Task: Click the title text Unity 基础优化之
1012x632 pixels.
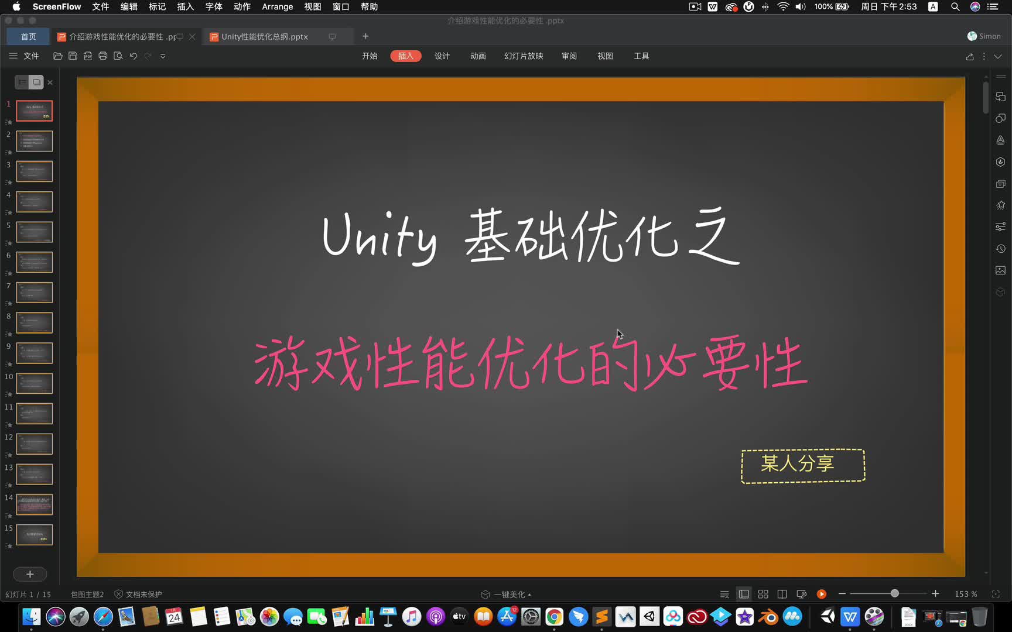Action: [x=531, y=236]
